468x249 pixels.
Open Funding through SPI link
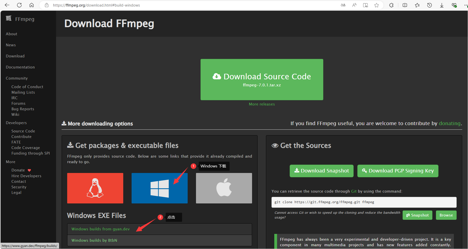pos(31,153)
